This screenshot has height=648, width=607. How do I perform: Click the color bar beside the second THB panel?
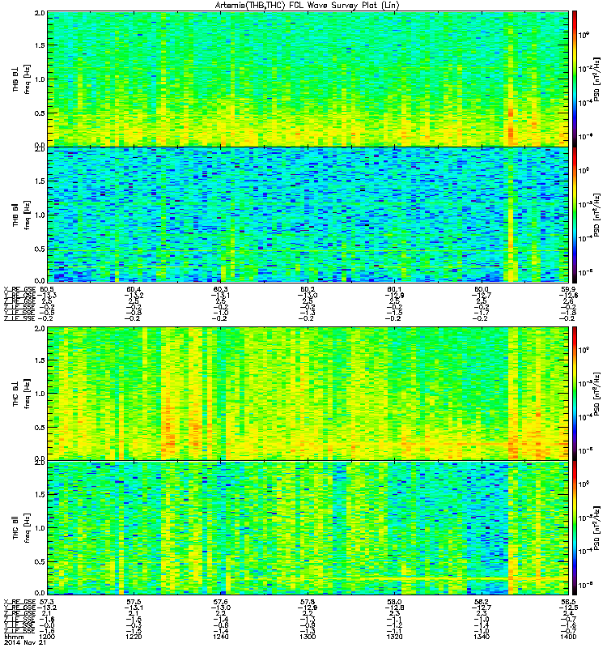click(575, 215)
